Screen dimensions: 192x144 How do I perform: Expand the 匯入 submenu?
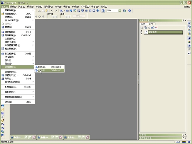tap(18, 60)
